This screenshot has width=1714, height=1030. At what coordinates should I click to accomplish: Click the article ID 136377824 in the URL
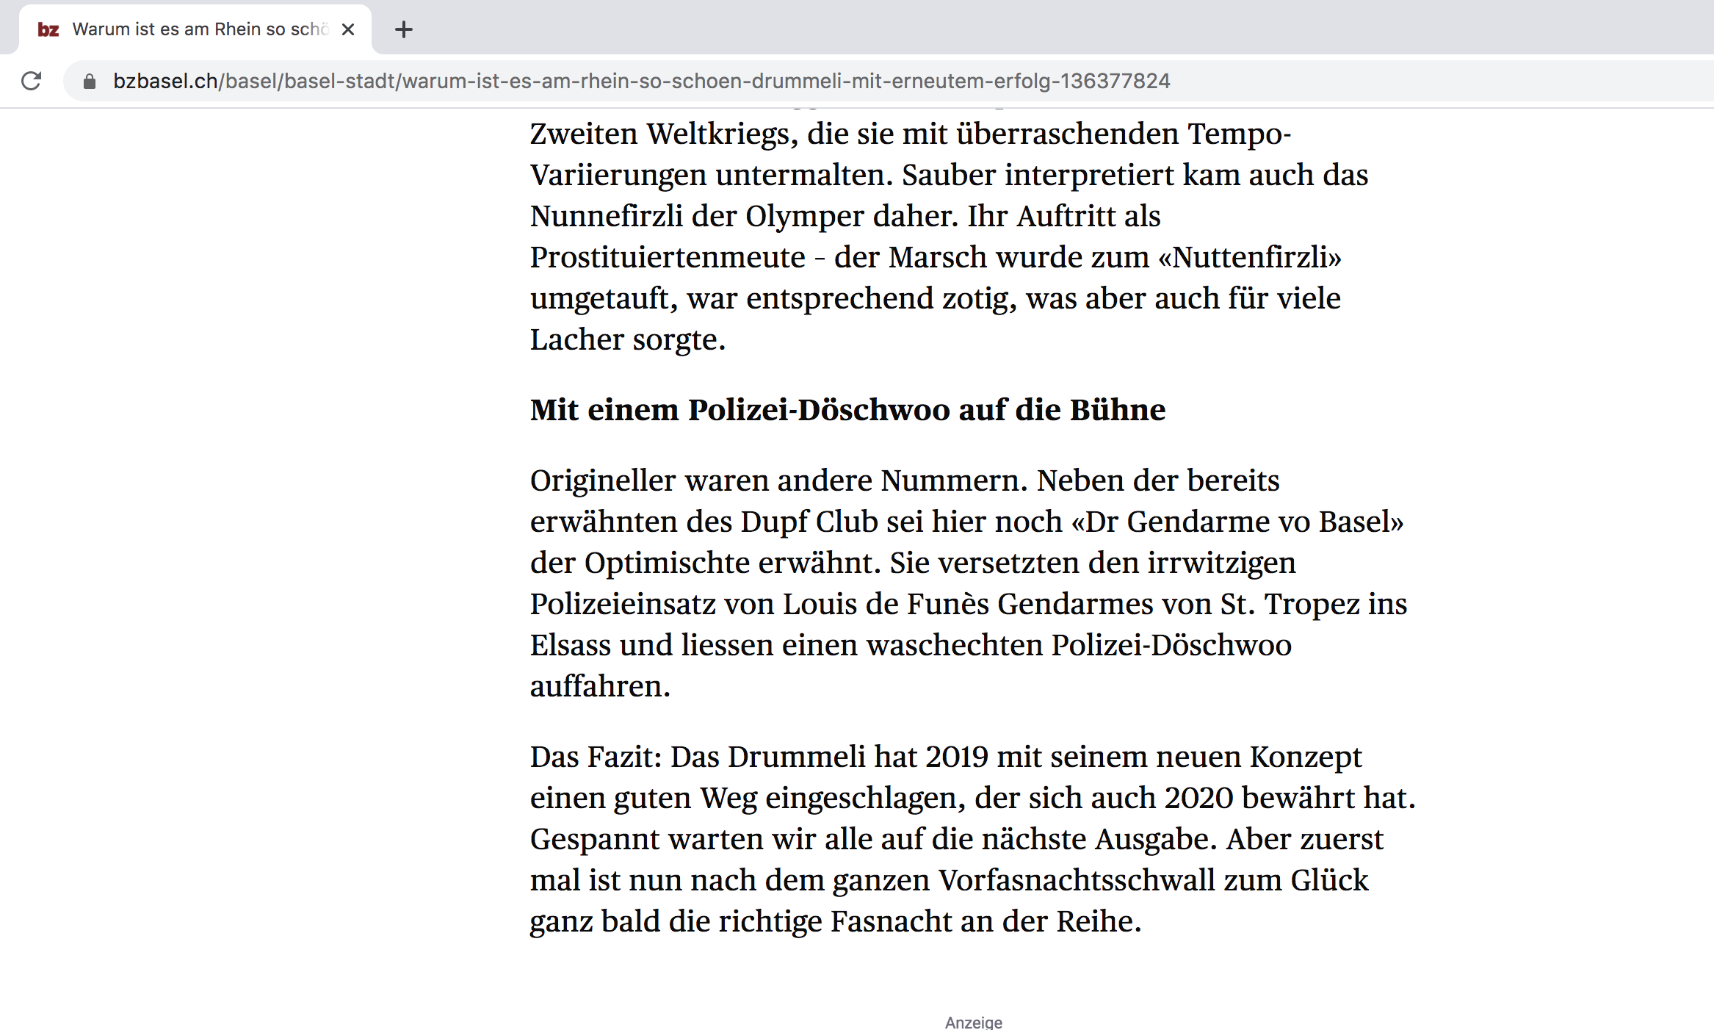click(1115, 81)
